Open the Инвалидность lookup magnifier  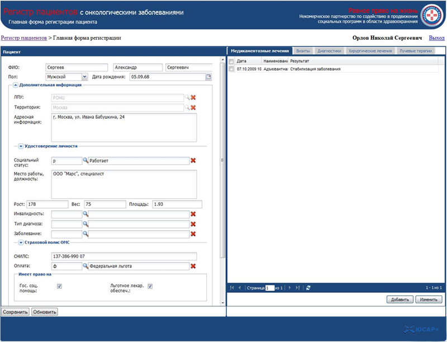(x=85, y=213)
